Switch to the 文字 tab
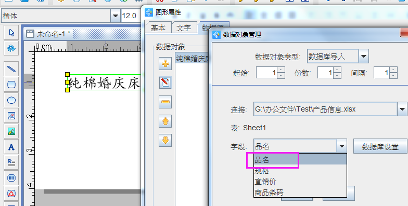Viewport: 408px width, 206px height. click(x=184, y=28)
